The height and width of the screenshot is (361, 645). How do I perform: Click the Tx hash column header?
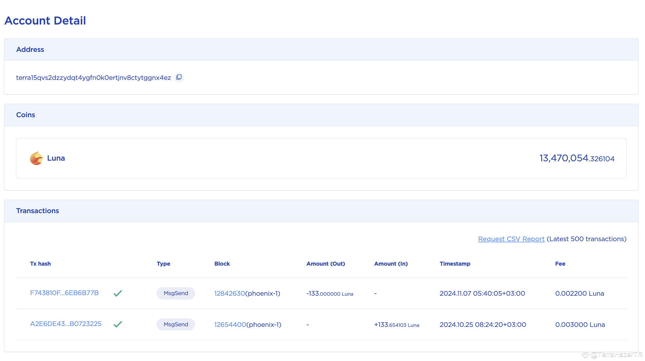tap(40, 264)
